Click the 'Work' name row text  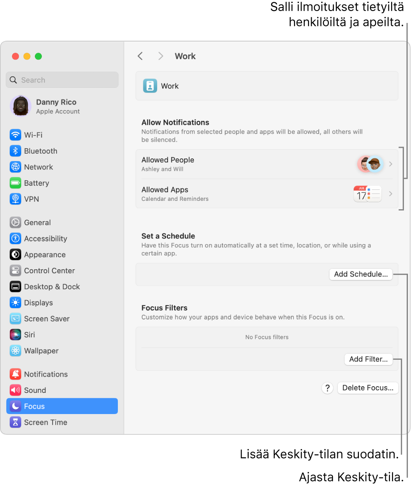click(x=170, y=86)
